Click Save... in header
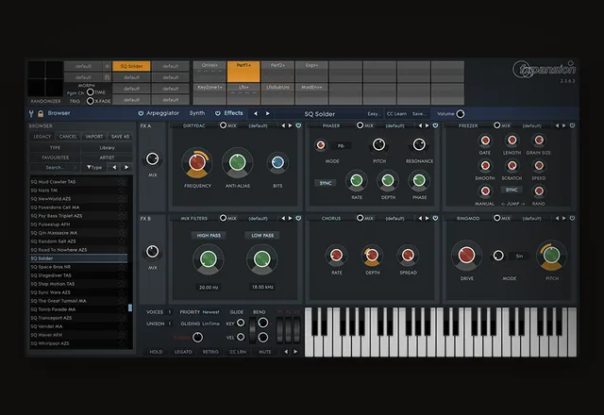Image resolution: width=604 pixels, height=415 pixels. click(419, 113)
